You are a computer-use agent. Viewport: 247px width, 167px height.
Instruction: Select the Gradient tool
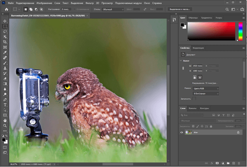click(5, 84)
